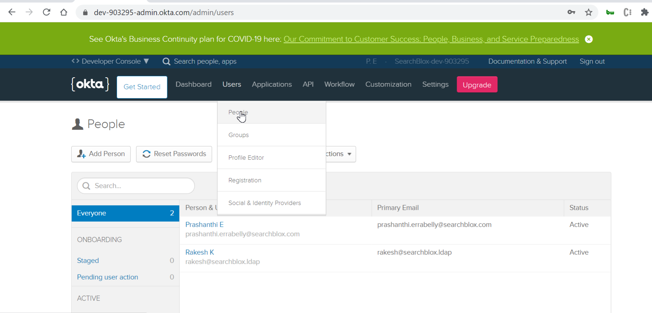This screenshot has height=313, width=652.
Task: Filter by Staged users
Action: [x=88, y=260]
